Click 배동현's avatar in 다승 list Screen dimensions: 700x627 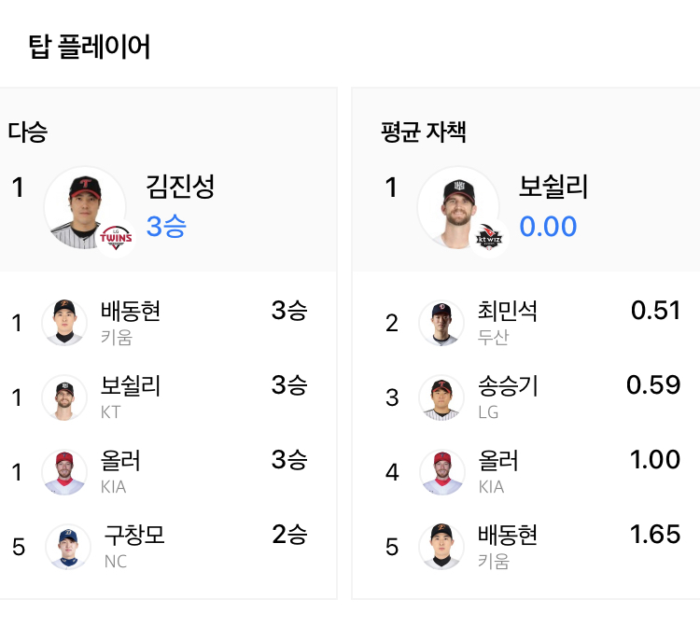coord(64,323)
